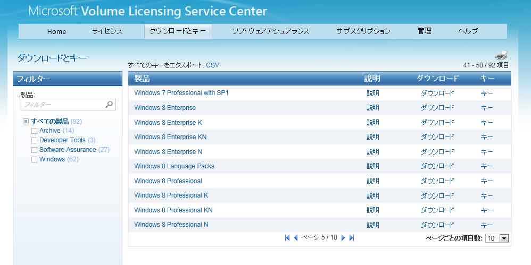Open the items-per-page dropdown
Screen dimensions: 531x265
pyautogui.click(x=504, y=238)
